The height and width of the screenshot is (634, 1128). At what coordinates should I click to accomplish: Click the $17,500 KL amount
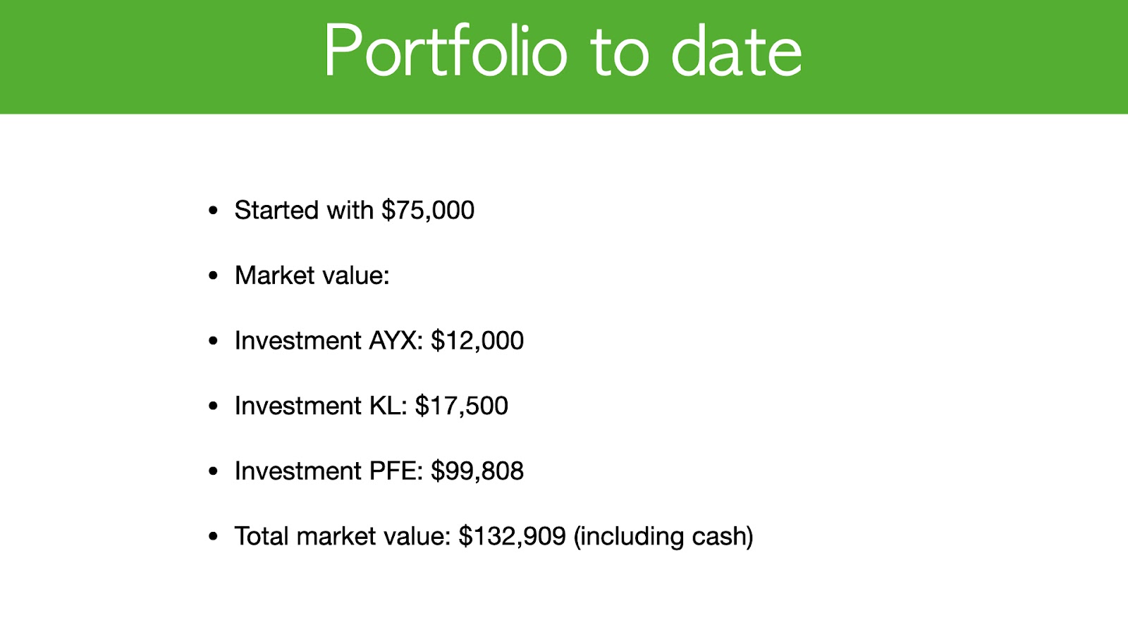462,406
